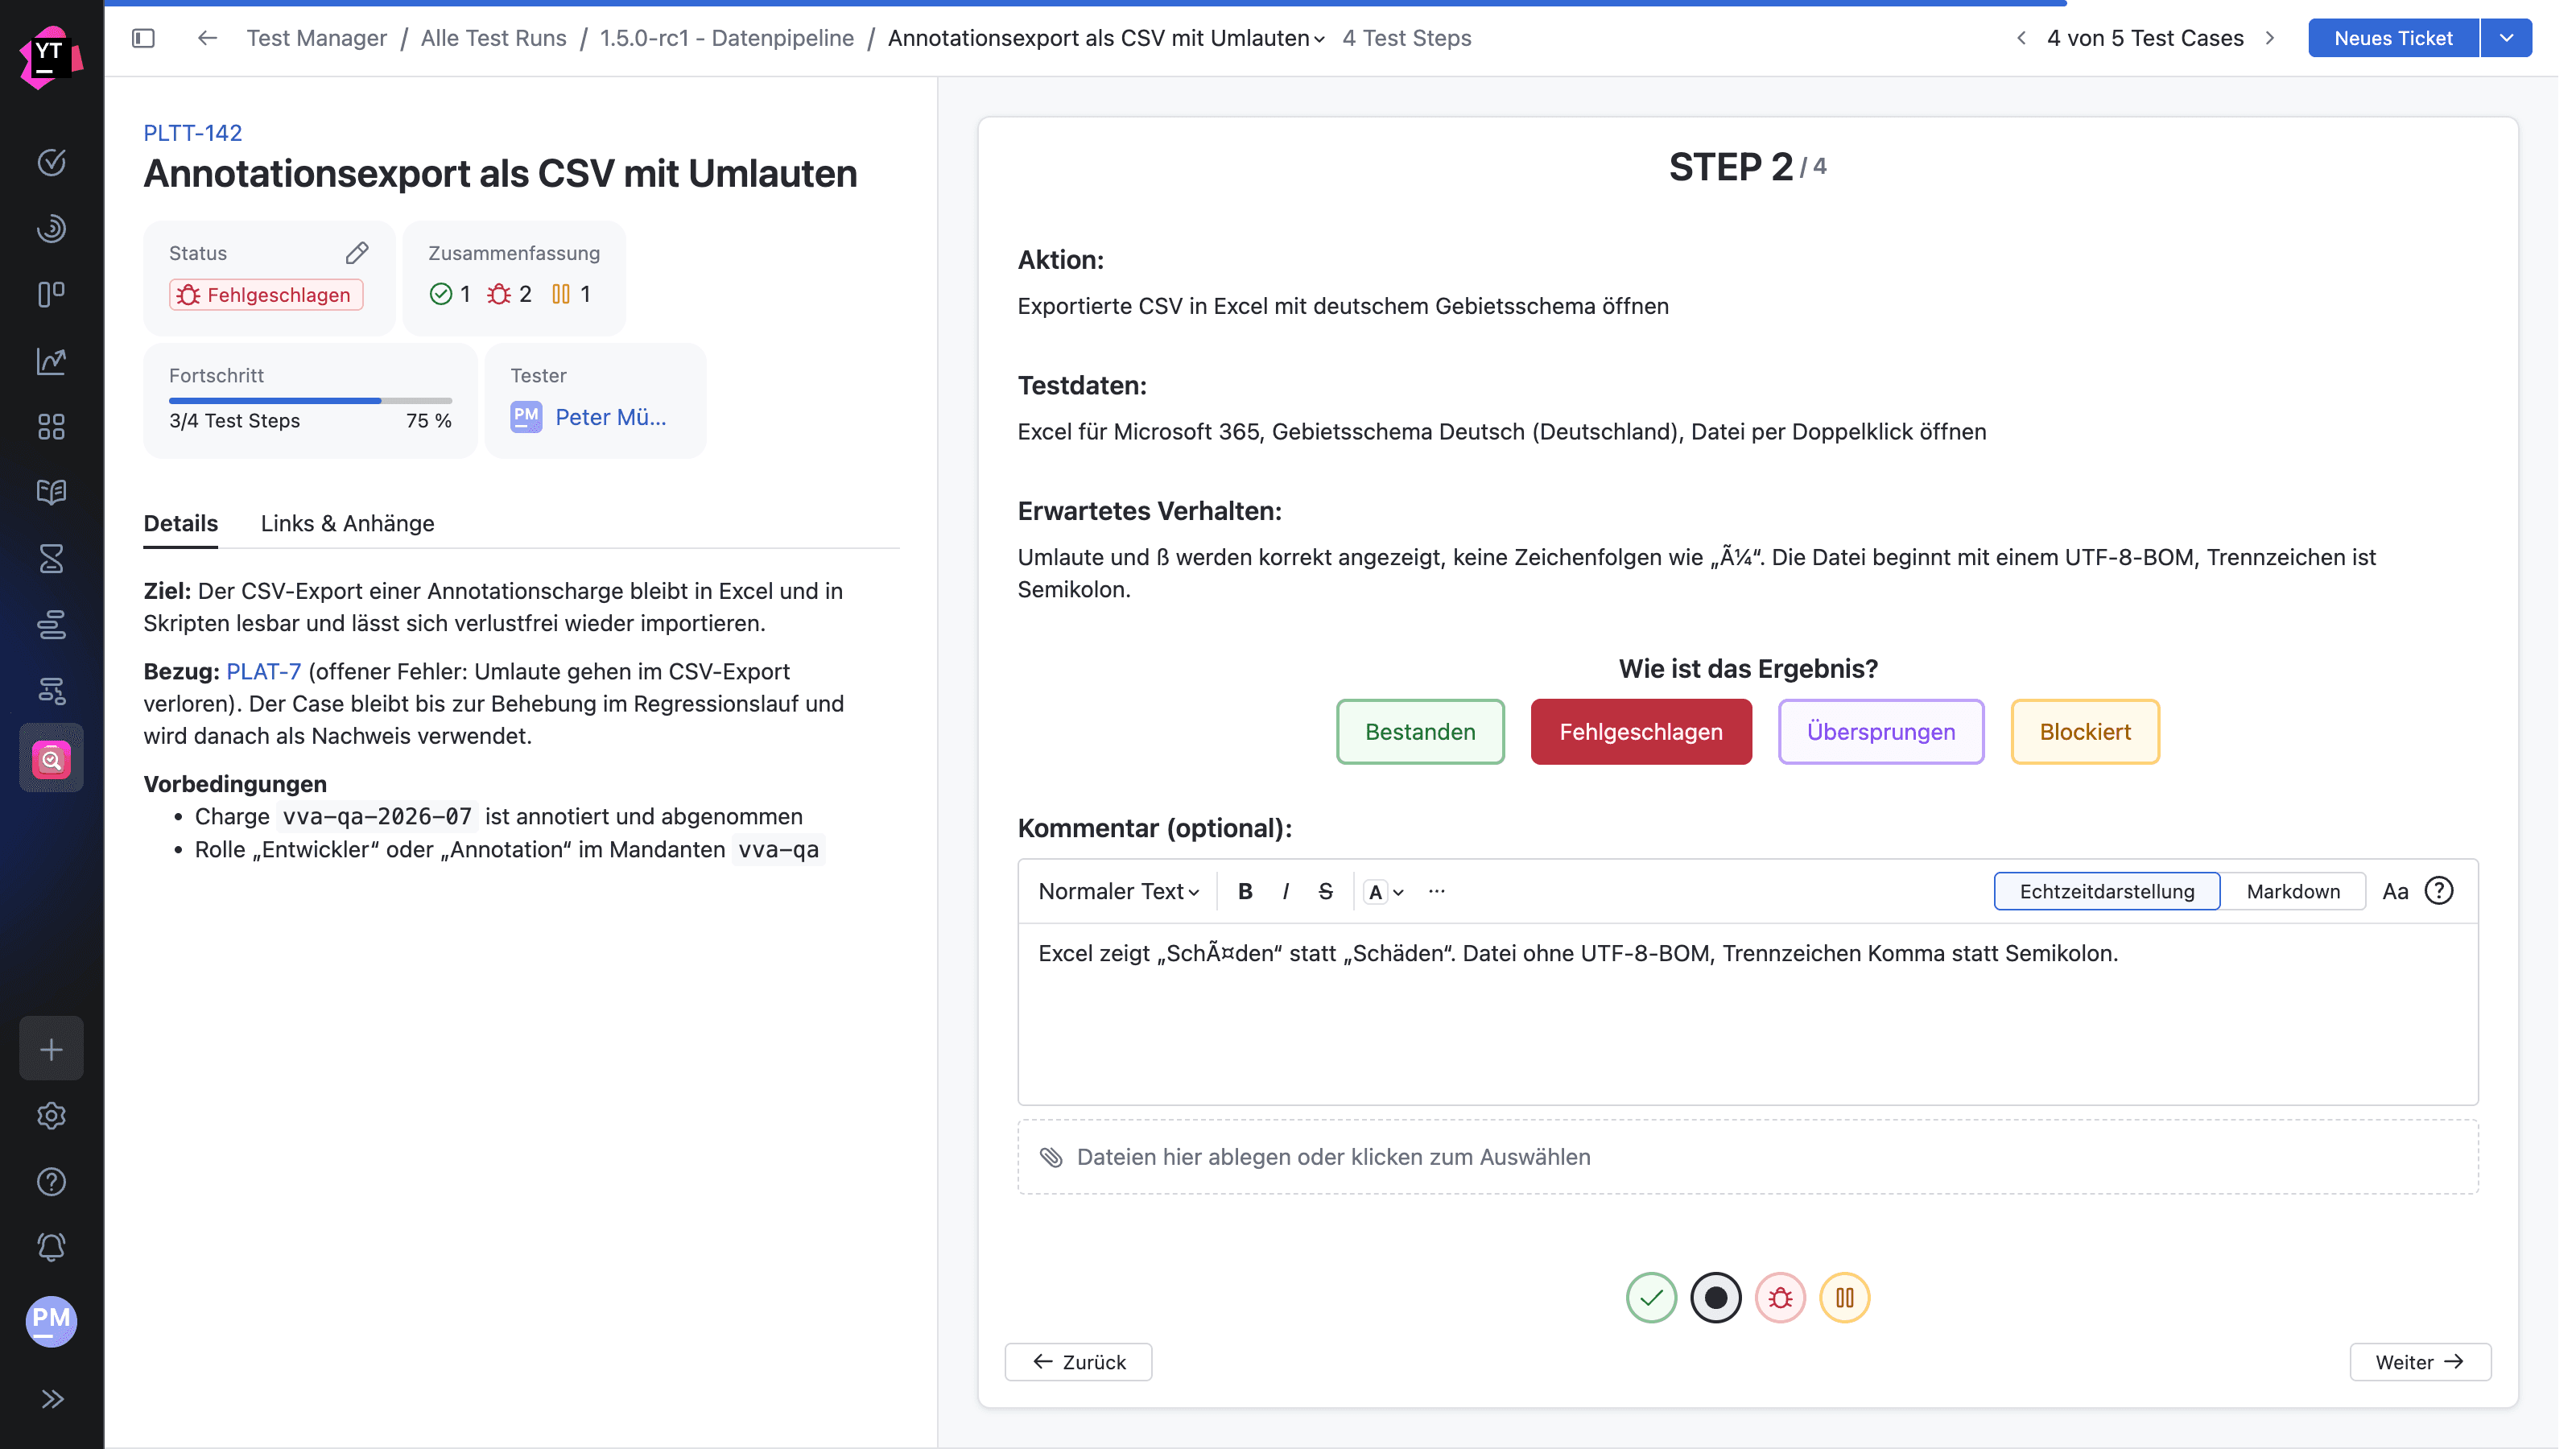
Task: Click the YouTrack logo icon
Action: pos(51,57)
